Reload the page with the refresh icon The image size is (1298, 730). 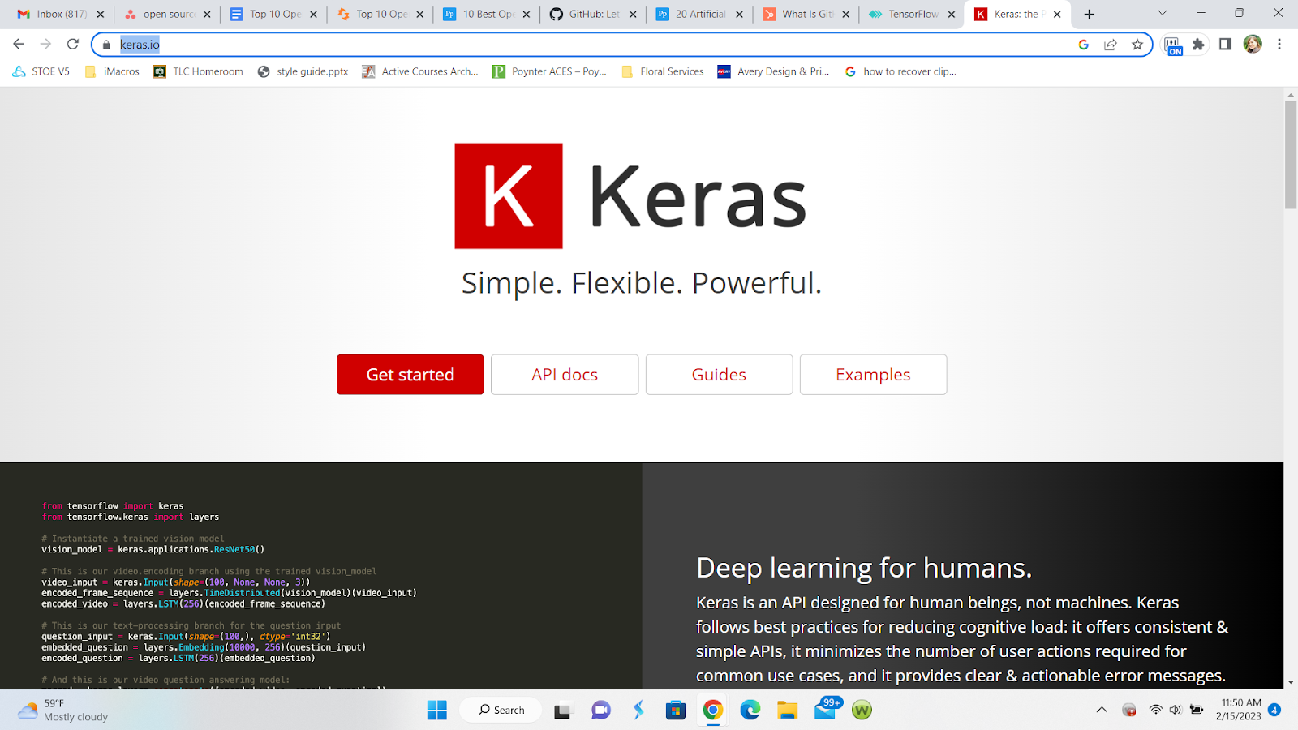[x=73, y=45]
